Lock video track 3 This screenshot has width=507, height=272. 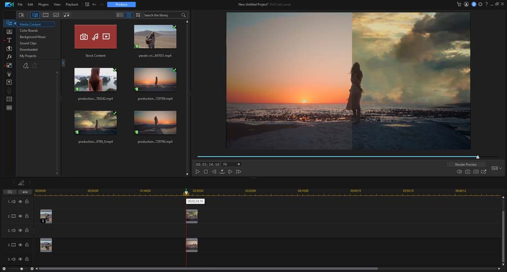pos(27,245)
